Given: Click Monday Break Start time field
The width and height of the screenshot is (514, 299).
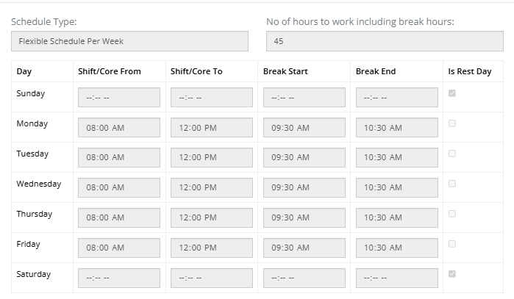Looking at the screenshot, I should 304,128.
